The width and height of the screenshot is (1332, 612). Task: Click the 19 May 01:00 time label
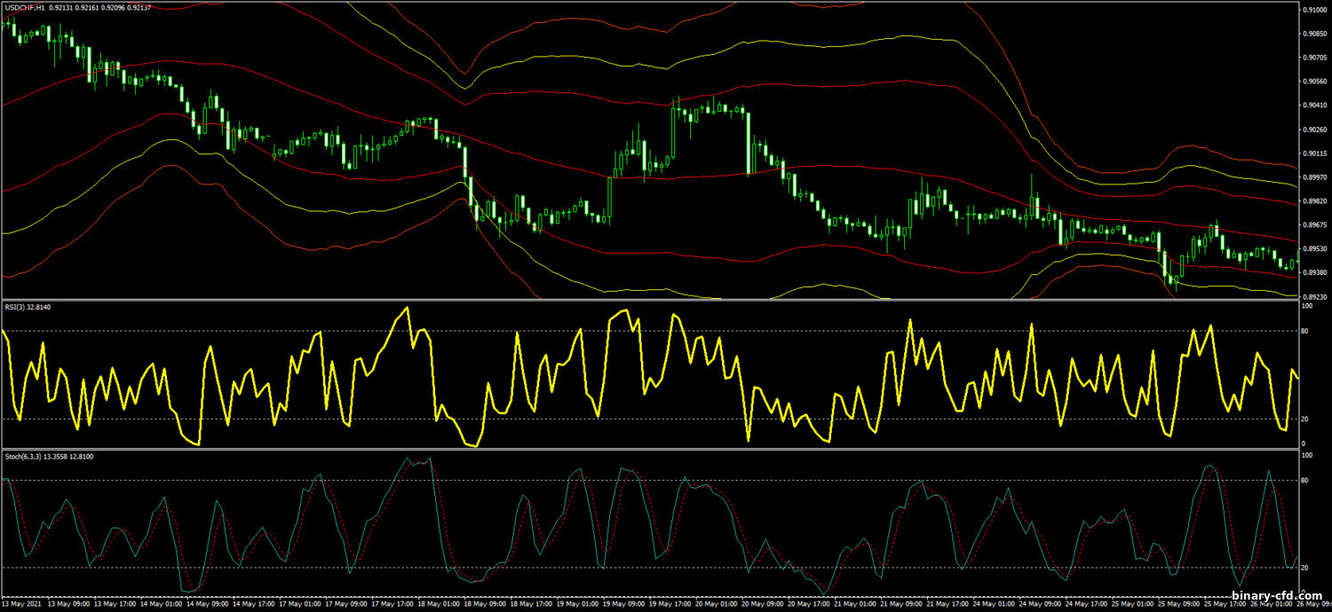point(577,604)
